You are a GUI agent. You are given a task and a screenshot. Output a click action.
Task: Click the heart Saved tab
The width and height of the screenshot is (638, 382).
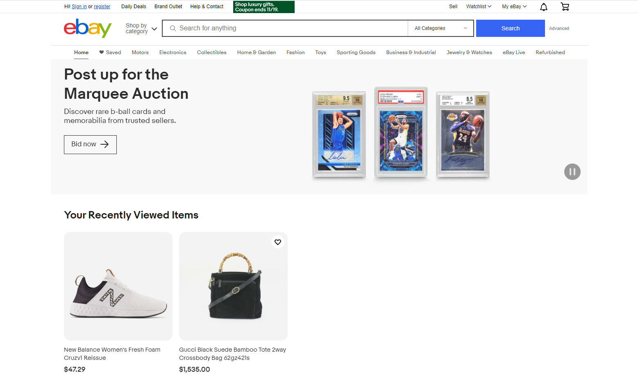110,52
